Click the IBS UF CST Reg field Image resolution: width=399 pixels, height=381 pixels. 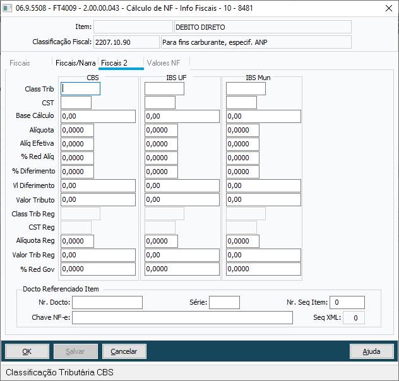pos(160,227)
